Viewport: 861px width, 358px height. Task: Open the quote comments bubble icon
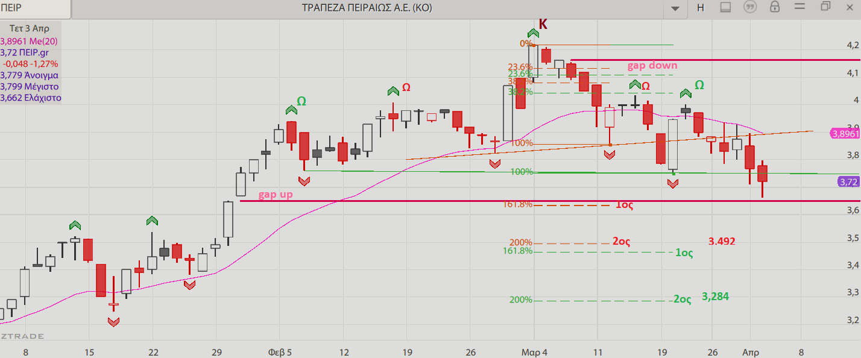(750, 8)
